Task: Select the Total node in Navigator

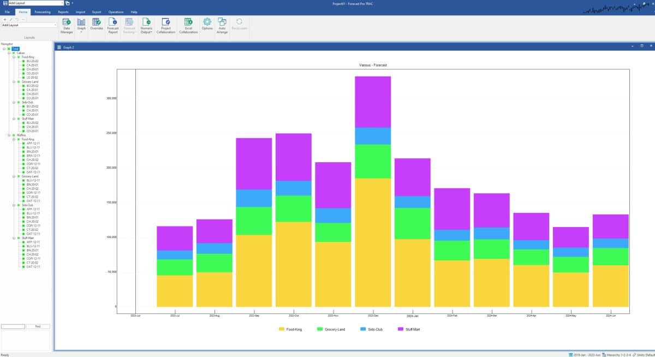Action: (15, 49)
